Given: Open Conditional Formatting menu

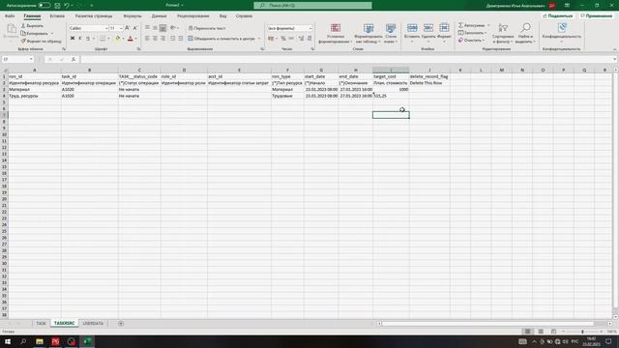Looking at the screenshot, I should (x=336, y=33).
